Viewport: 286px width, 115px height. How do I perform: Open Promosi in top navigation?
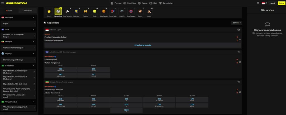point(116,3)
